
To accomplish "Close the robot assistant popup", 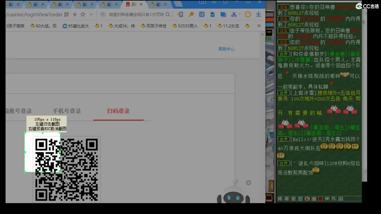I will 249,182.
